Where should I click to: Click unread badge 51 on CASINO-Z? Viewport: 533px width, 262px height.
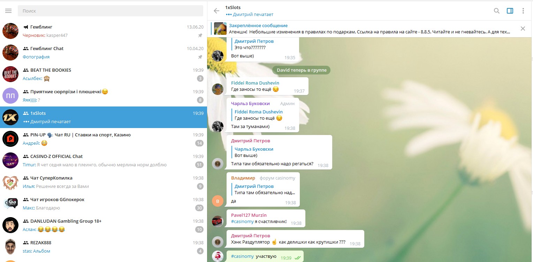[x=199, y=165]
